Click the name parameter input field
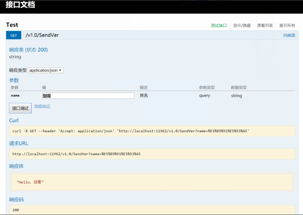Image resolution: width=303 pixels, height=215 pixels. pyautogui.click(x=88, y=96)
